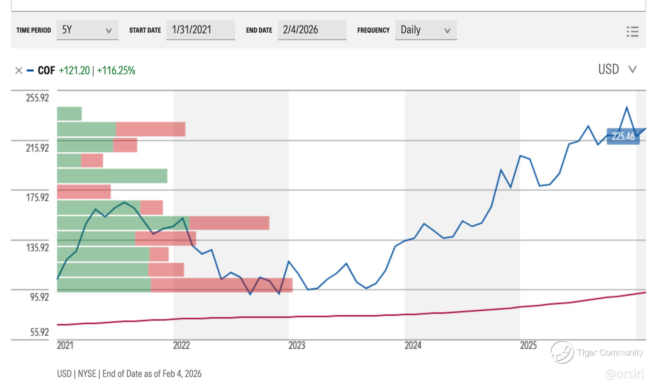Remove COF series with X icon
657x389 pixels.
pyautogui.click(x=19, y=70)
